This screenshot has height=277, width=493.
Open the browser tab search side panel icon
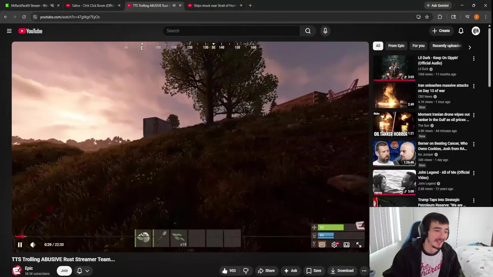(x=453, y=17)
